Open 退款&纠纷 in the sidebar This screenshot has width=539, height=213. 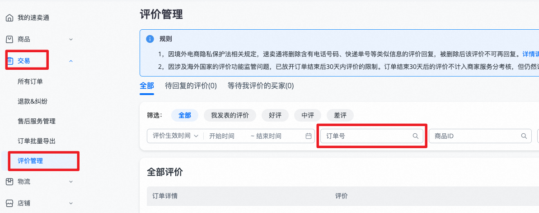pyautogui.click(x=33, y=101)
